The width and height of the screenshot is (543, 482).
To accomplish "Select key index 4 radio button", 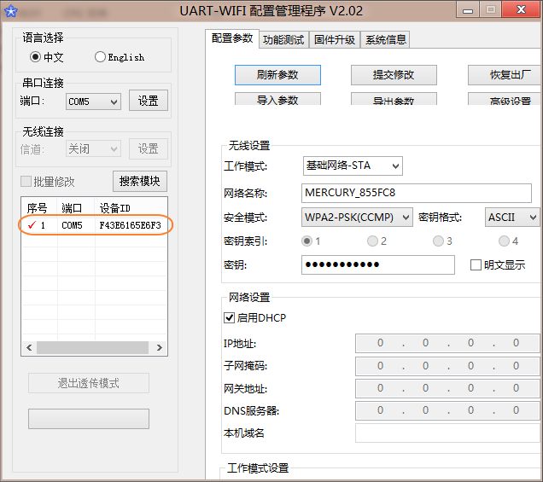I will (504, 241).
